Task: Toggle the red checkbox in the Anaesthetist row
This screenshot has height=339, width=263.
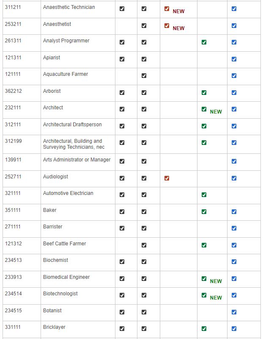Action: pos(167,26)
